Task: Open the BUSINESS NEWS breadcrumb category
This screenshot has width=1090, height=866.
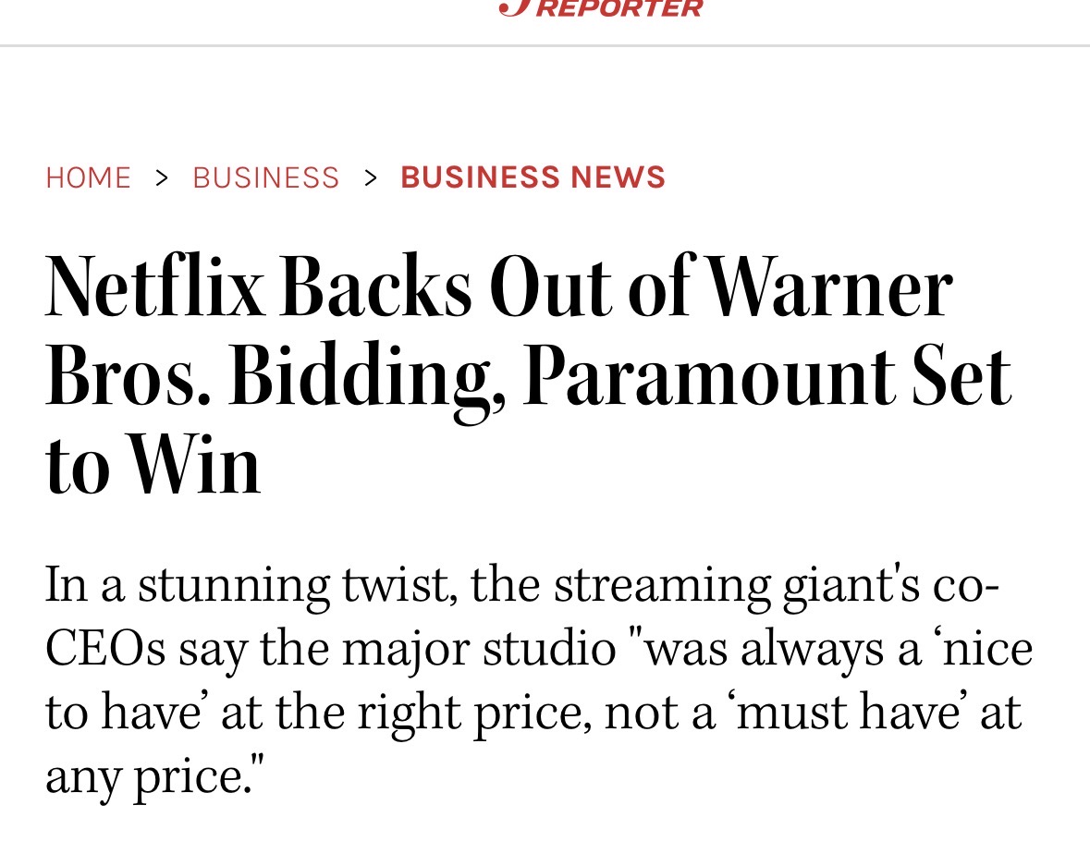Action: click(x=533, y=177)
